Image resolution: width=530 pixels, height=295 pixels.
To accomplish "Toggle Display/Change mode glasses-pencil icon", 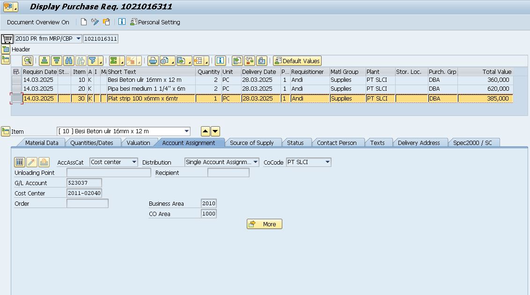I will click(95, 22).
